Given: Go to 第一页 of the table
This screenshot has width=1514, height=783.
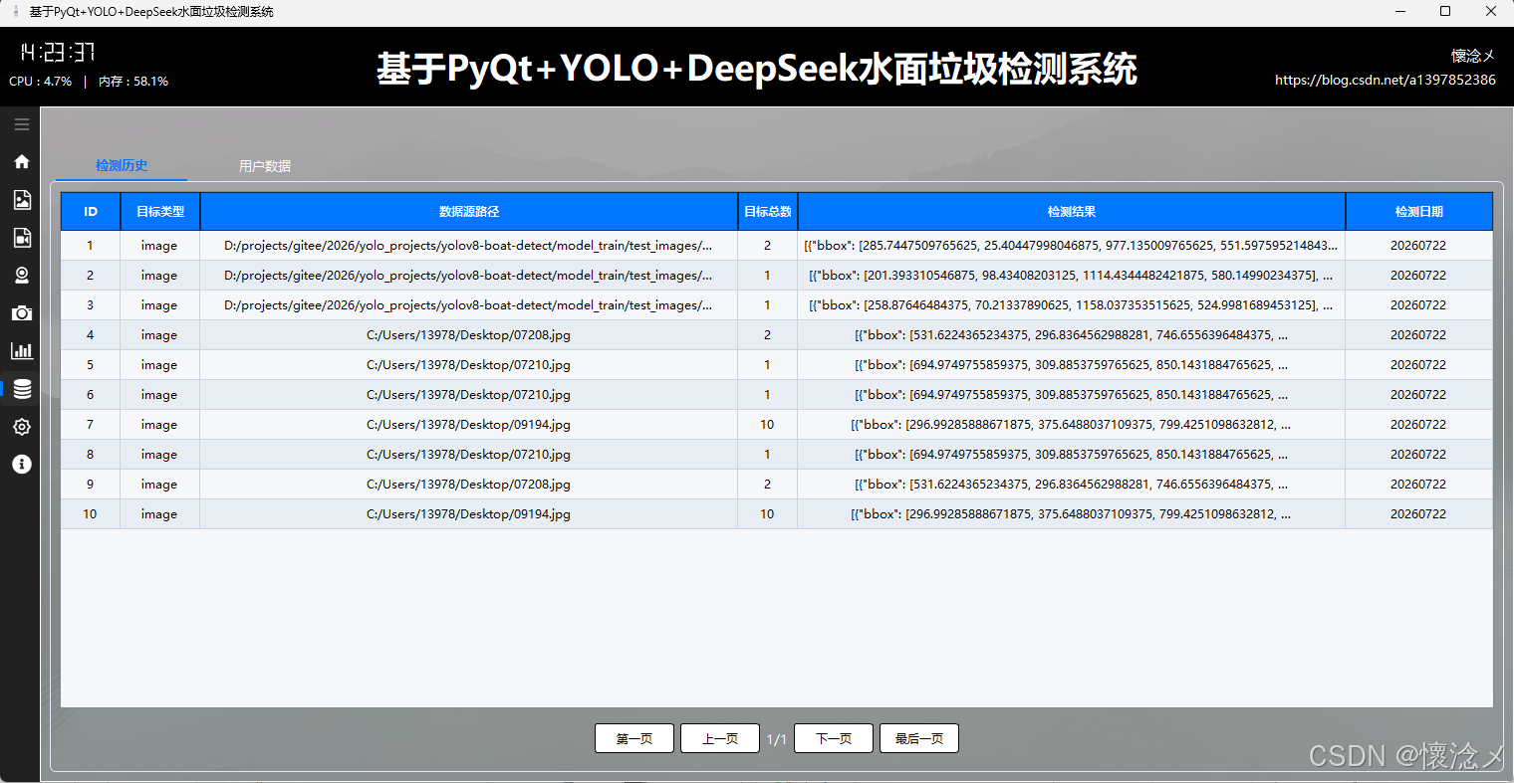Looking at the screenshot, I should 634,738.
